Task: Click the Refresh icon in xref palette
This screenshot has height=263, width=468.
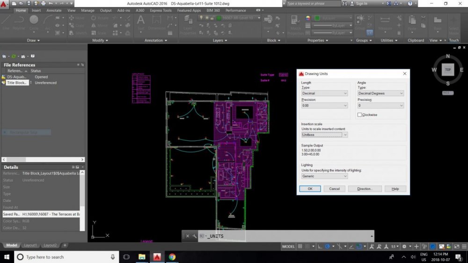Action: (14, 56)
